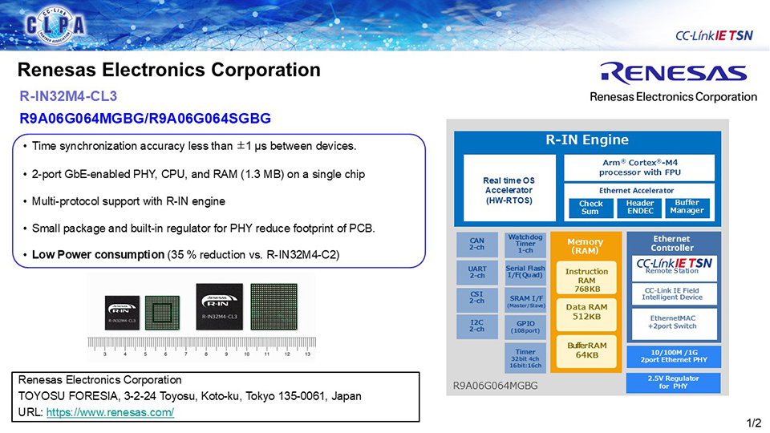Click the Check Sum block
Viewport: 770px width, 433px height.
(590, 207)
